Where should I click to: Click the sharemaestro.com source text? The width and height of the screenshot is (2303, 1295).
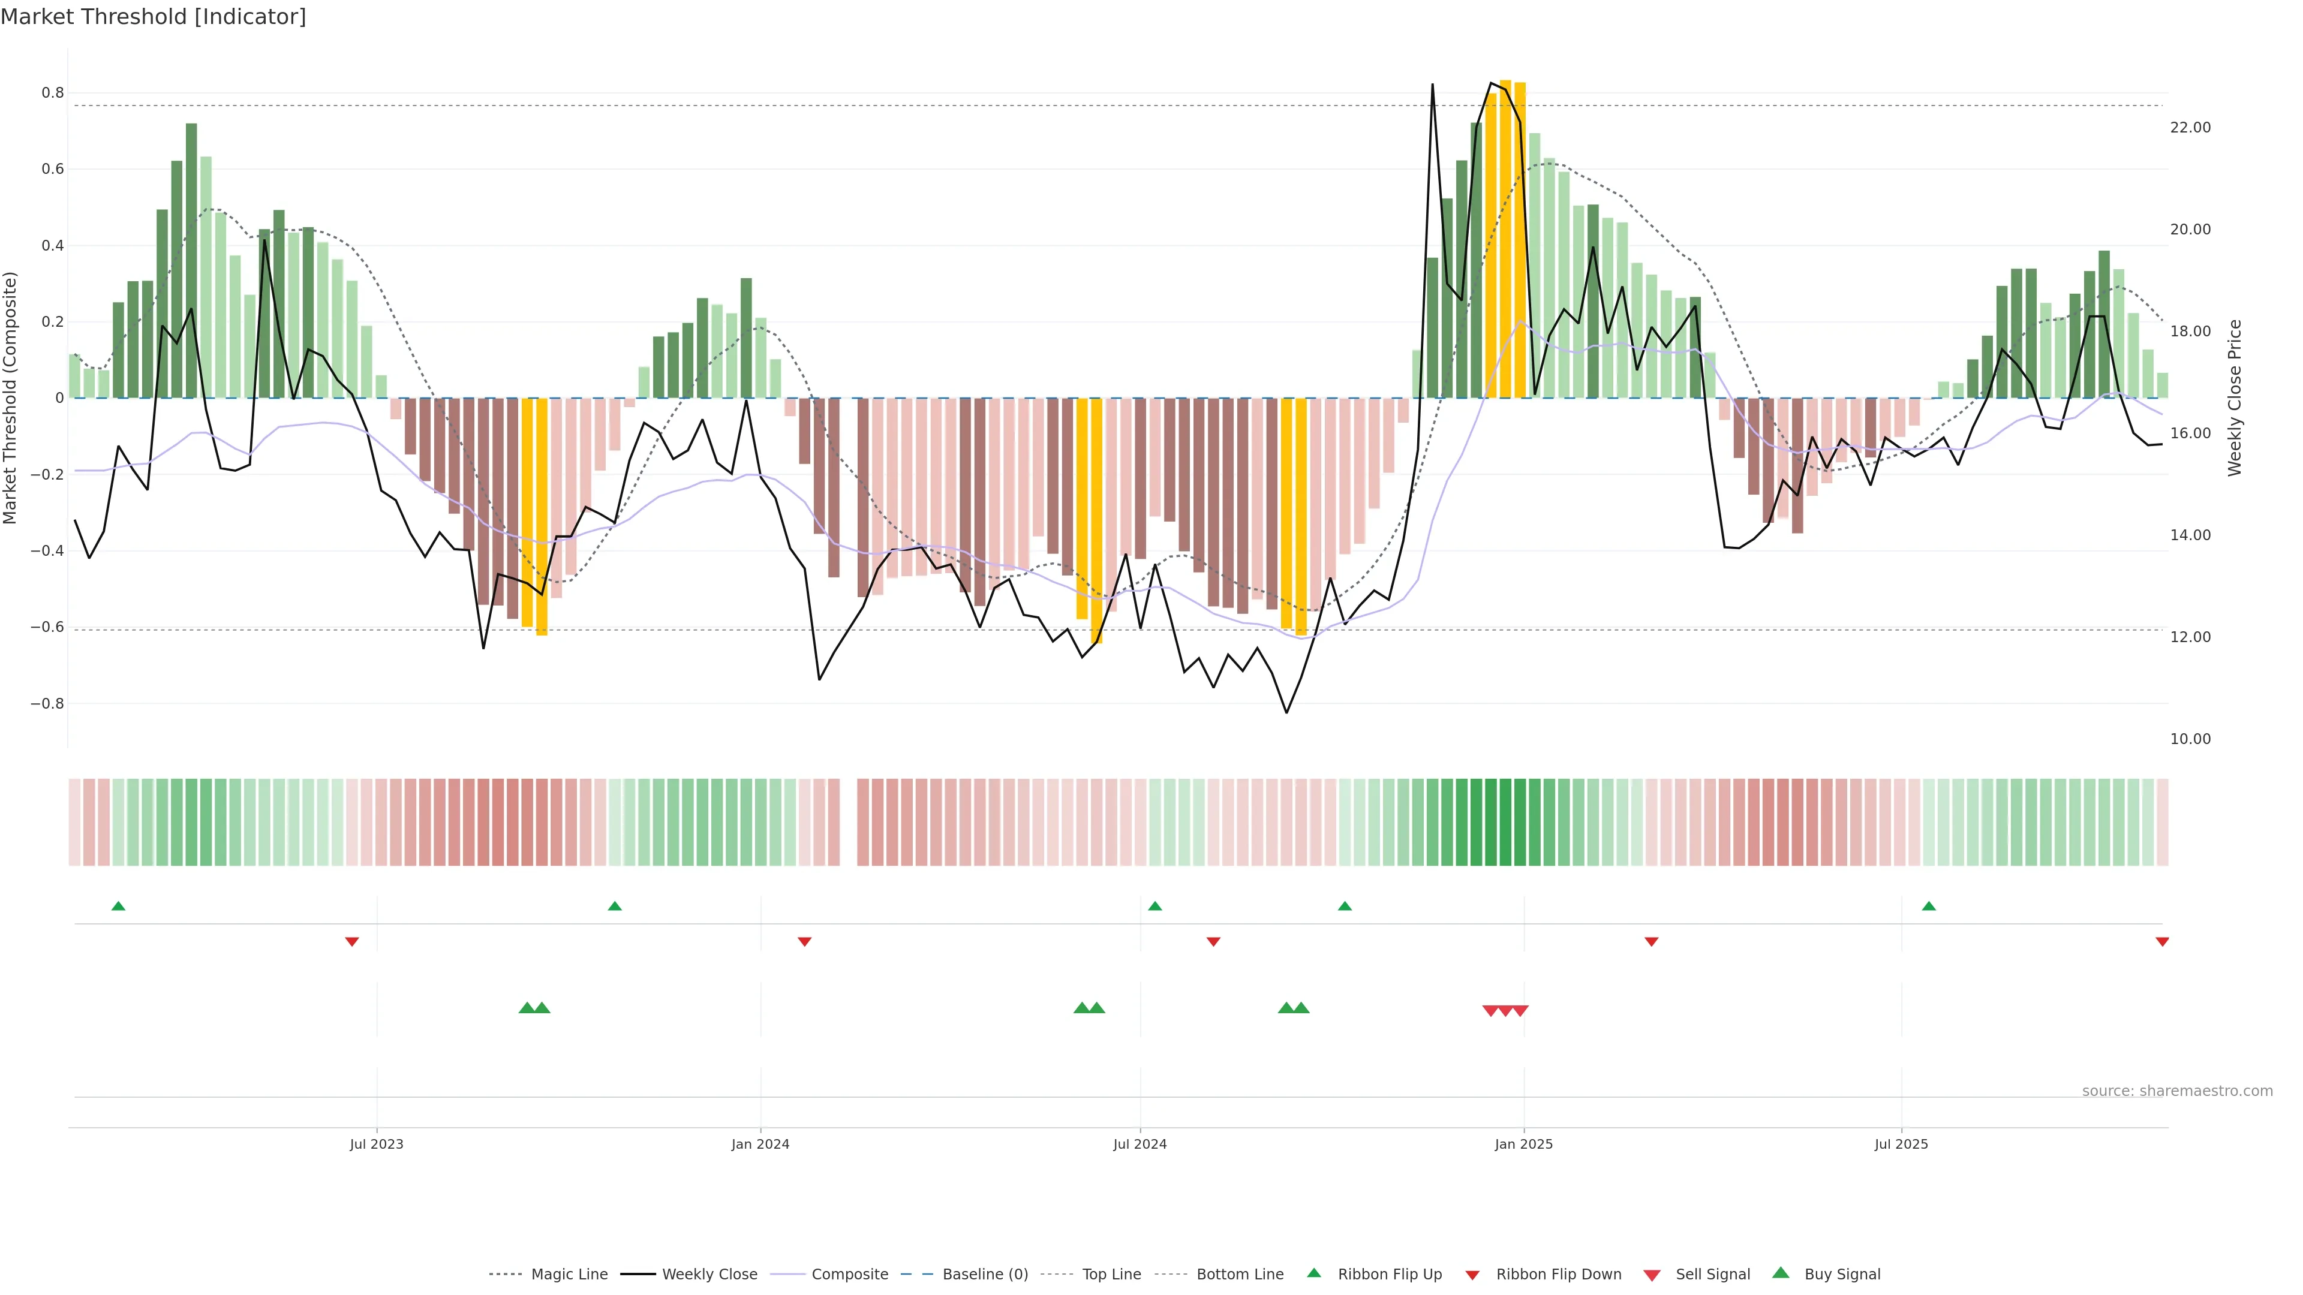[x=2177, y=1091]
